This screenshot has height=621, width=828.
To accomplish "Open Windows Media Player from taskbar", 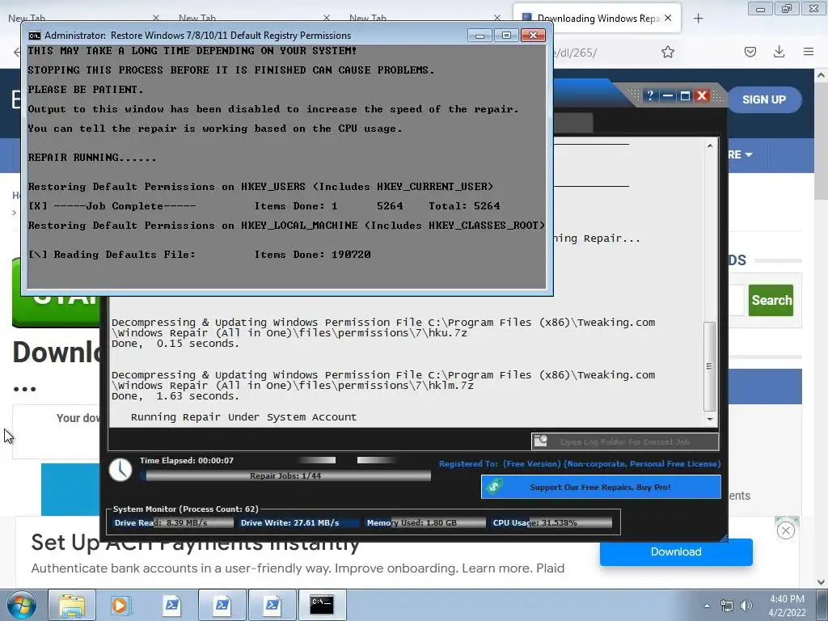I will point(120,605).
